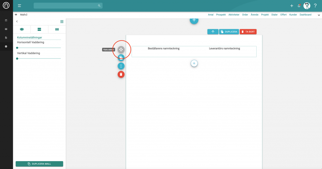
Task: Click the red TA BORT button
Action: (x=248, y=32)
